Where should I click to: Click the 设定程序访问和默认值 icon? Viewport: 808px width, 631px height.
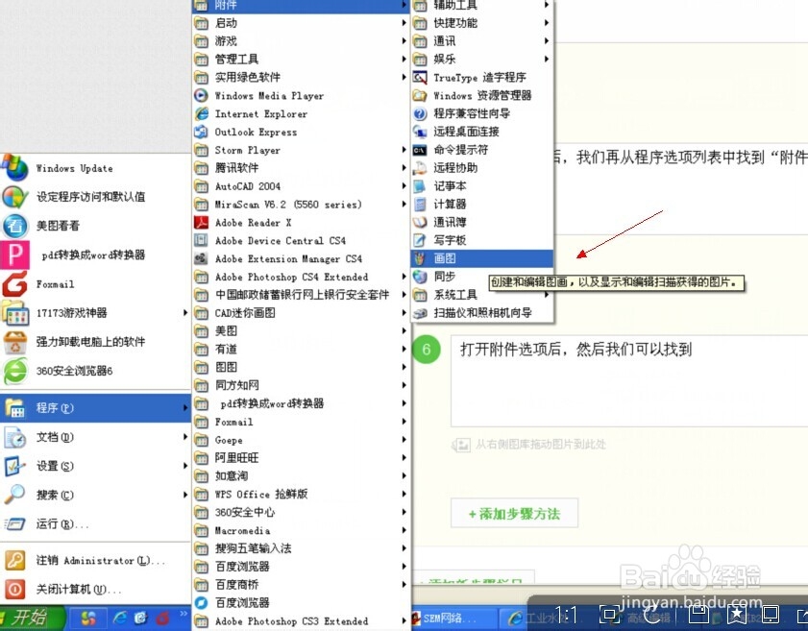(x=15, y=197)
